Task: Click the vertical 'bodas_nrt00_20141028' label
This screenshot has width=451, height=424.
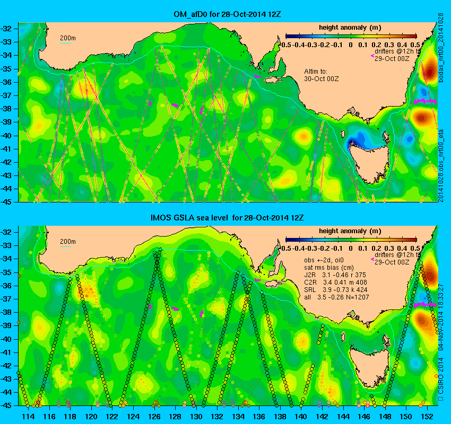Action: pos(440,48)
